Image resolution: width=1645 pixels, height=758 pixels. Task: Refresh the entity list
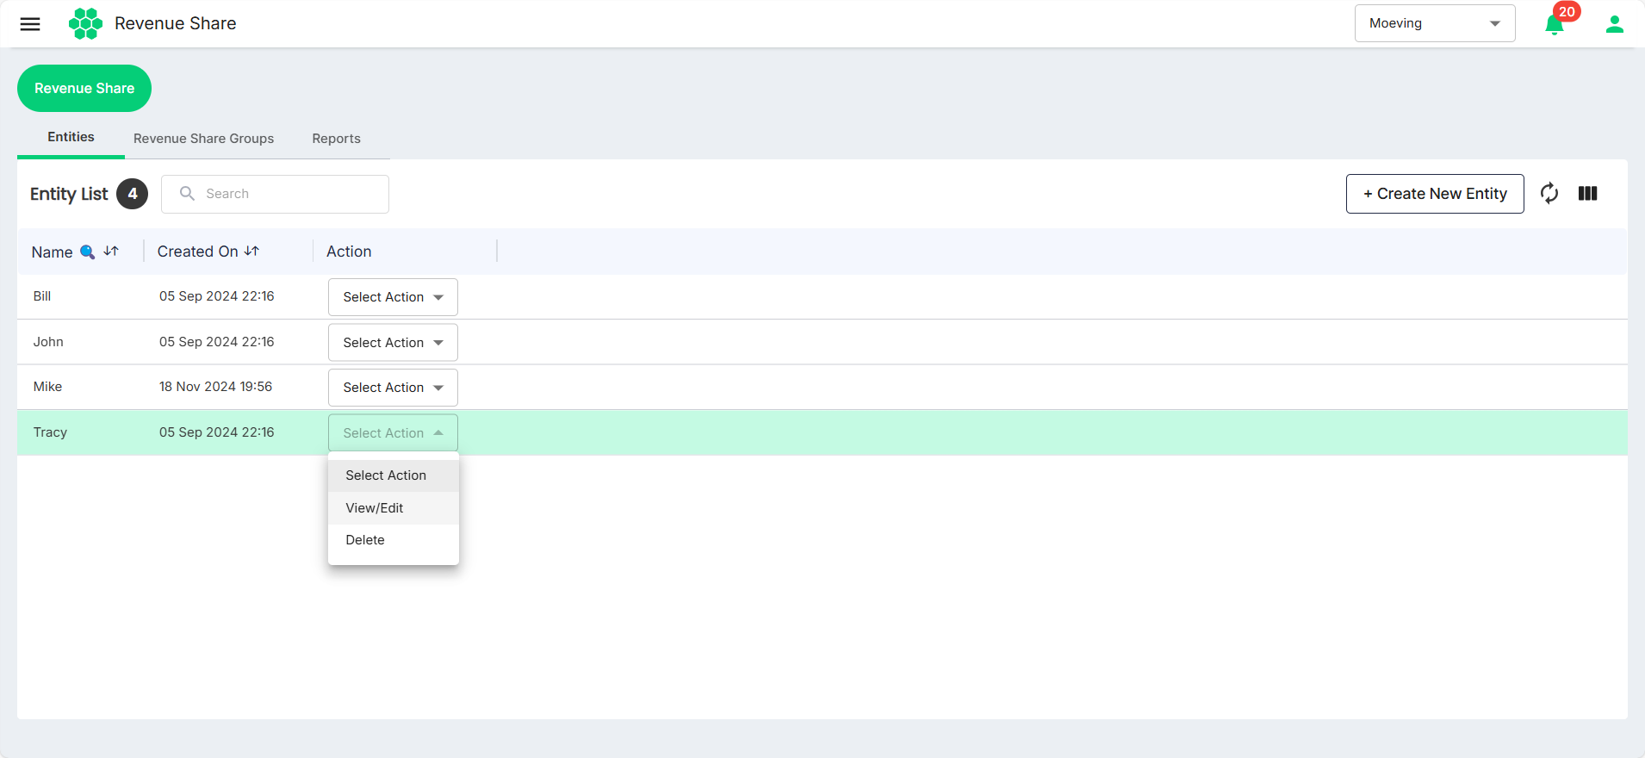(x=1549, y=194)
